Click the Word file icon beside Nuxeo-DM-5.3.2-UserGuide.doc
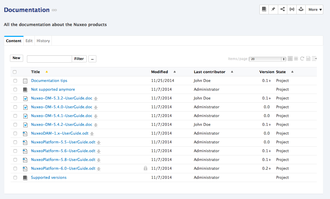 pos(25,98)
